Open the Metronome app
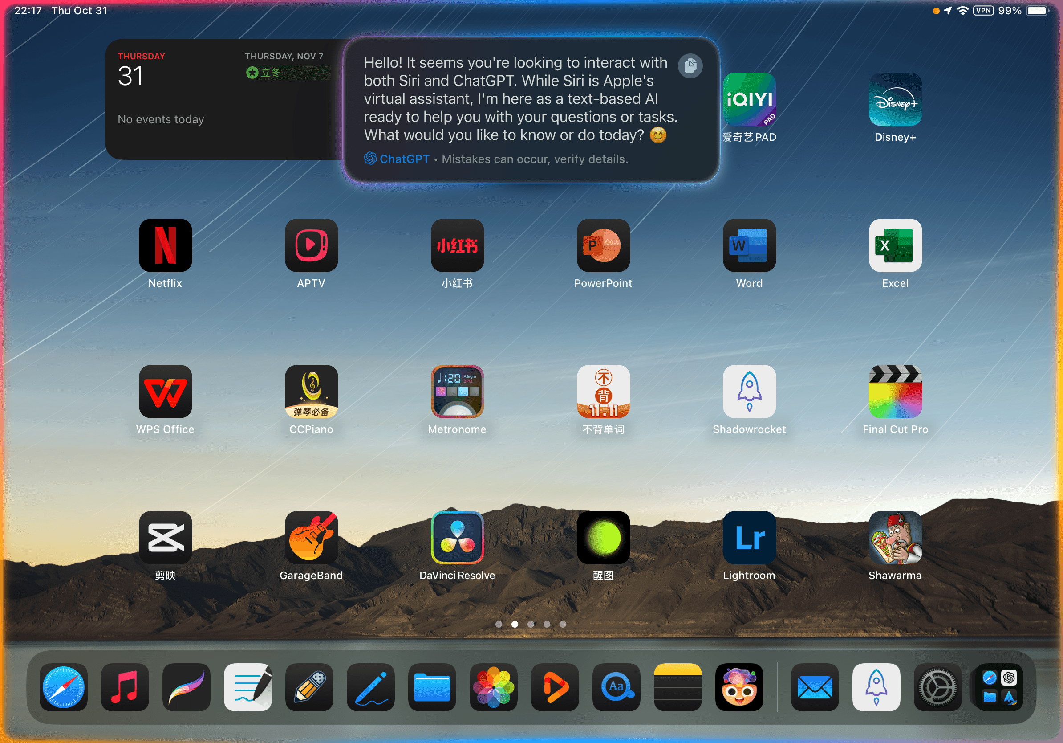This screenshot has height=743, width=1063. [x=457, y=392]
